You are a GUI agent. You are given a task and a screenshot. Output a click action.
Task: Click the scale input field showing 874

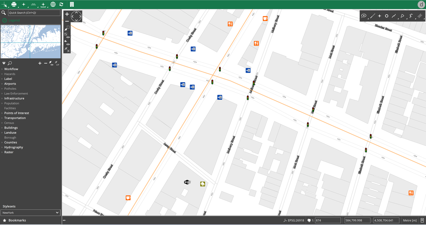(x=327, y=220)
